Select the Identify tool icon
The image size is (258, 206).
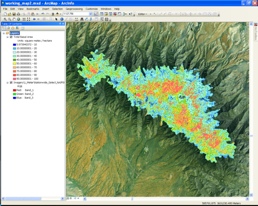(x=62, y=19)
